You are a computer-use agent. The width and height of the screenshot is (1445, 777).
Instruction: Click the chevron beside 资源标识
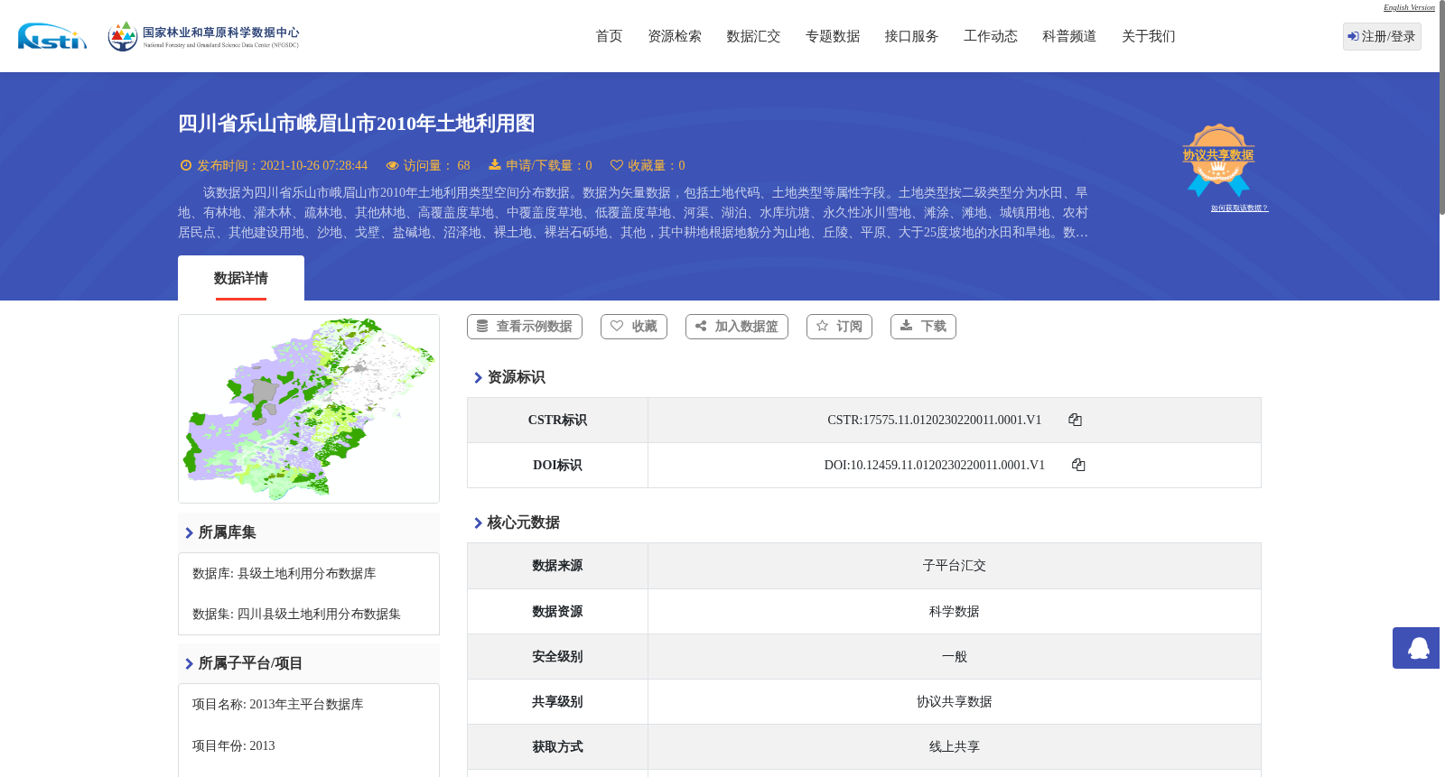(478, 378)
